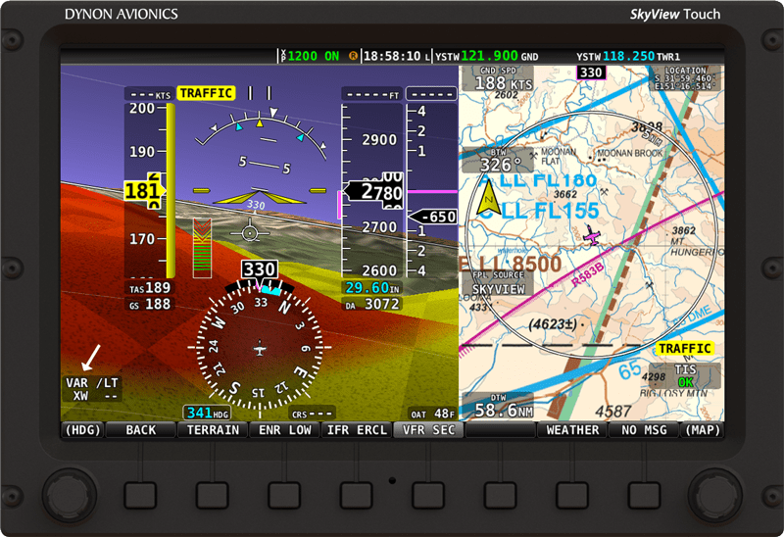This screenshot has height=537, width=784.
Task: Tap the VAR /LT XW wind box
Action: 91,389
